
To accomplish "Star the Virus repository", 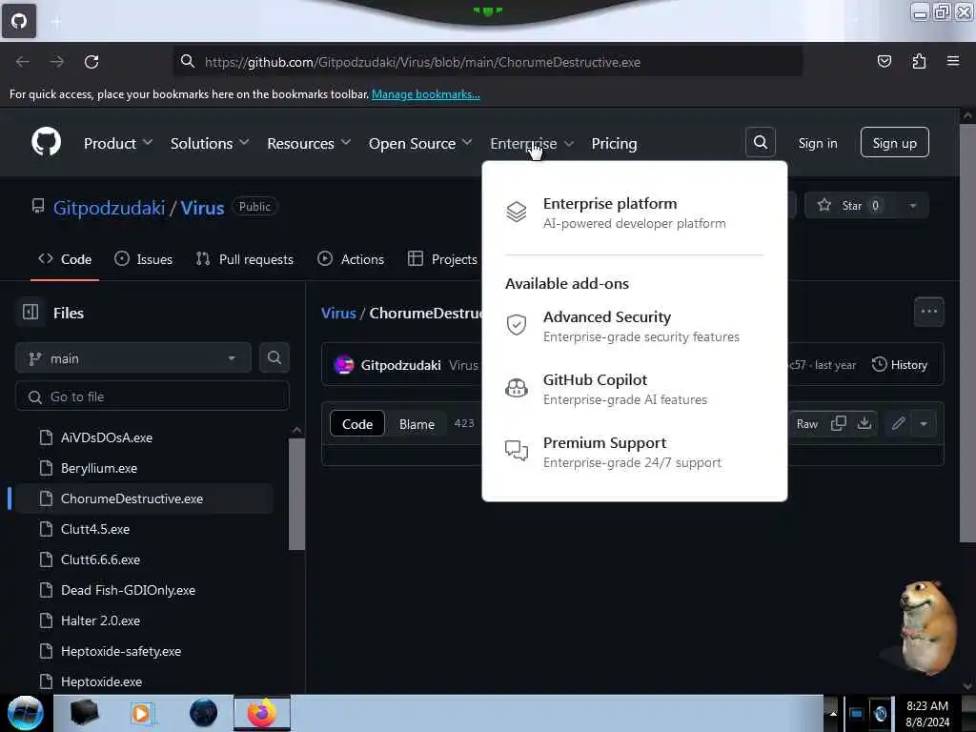I will (x=849, y=206).
